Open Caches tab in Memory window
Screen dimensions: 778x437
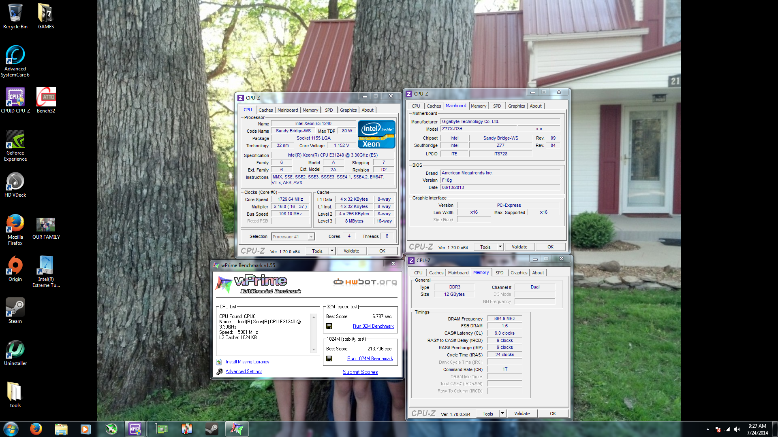(x=436, y=273)
